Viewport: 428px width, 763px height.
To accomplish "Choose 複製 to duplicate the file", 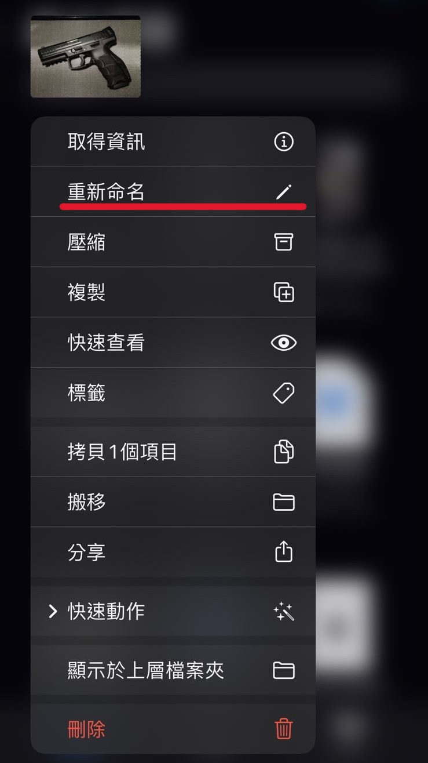I will point(173,292).
